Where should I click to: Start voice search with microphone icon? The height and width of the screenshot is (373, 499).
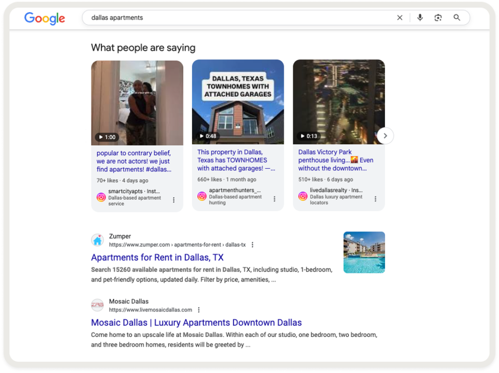click(x=420, y=18)
